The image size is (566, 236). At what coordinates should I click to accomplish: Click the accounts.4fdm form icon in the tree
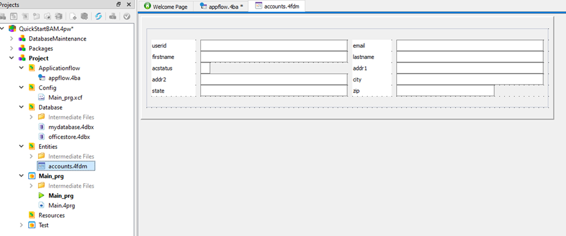click(42, 166)
